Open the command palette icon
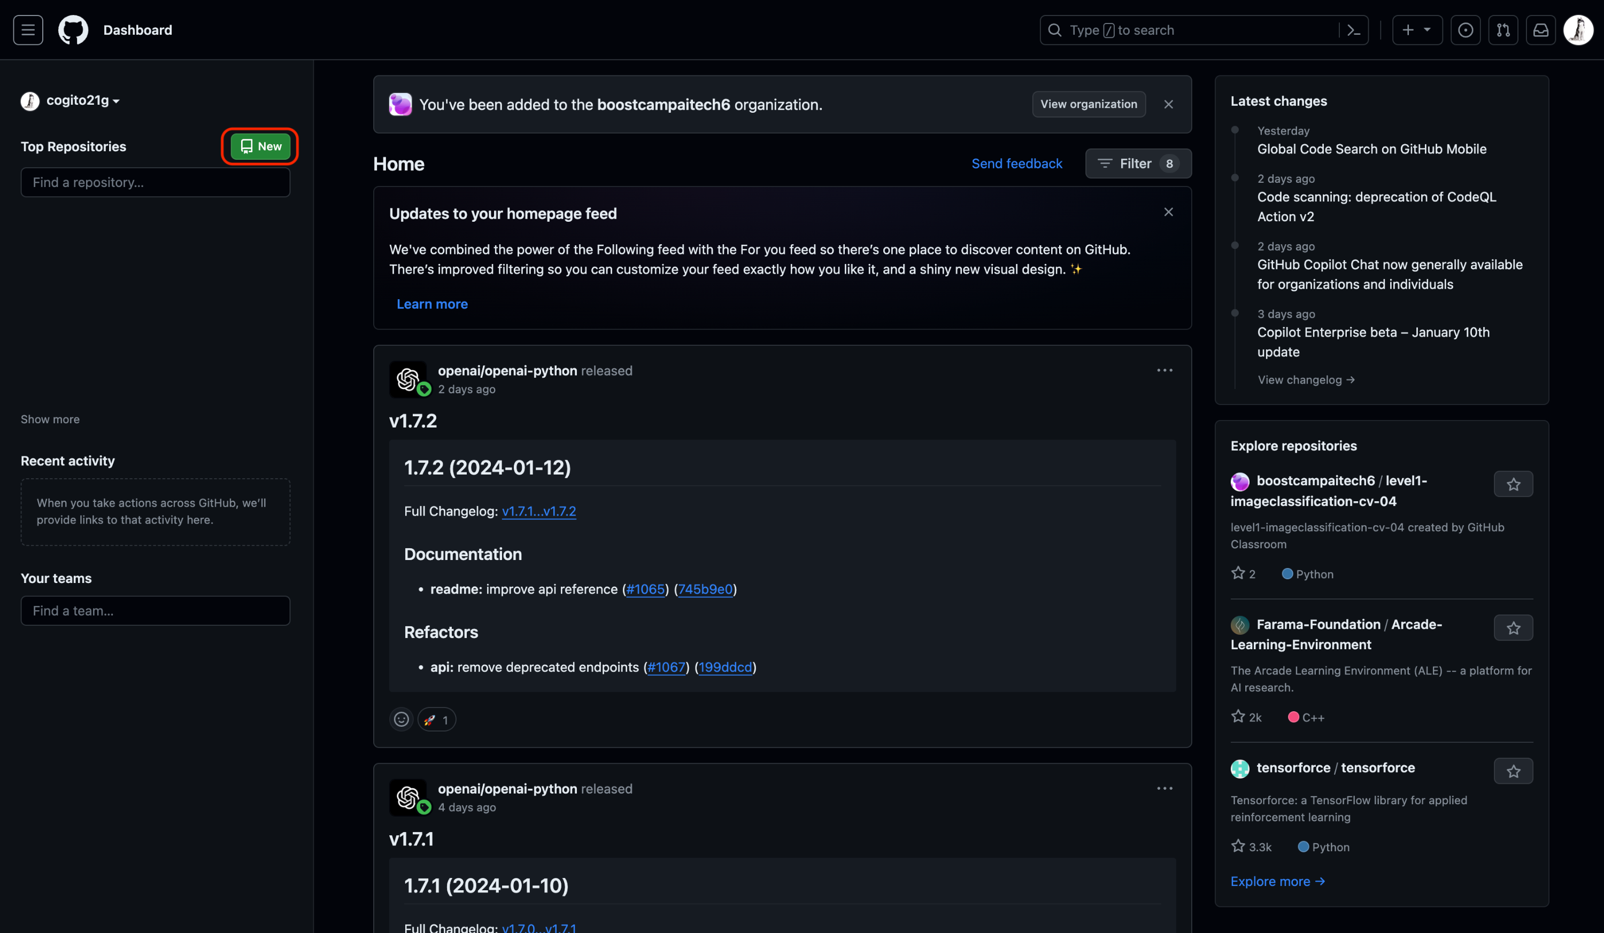1604x933 pixels. click(x=1354, y=30)
